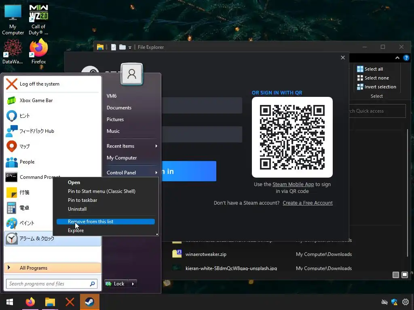This screenshot has width=414, height=310.
Task: Click the user account picture
Action: (132, 74)
